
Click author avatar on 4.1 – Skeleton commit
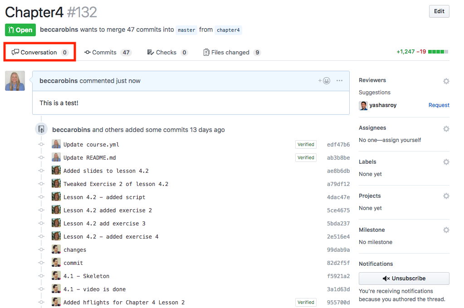(56, 275)
